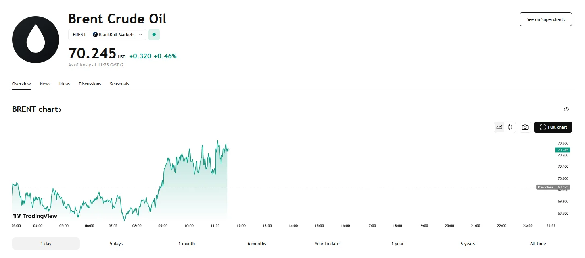The width and height of the screenshot is (585, 258).
Task: Expand the BRENT broker selector dropdown
Action: [140, 35]
